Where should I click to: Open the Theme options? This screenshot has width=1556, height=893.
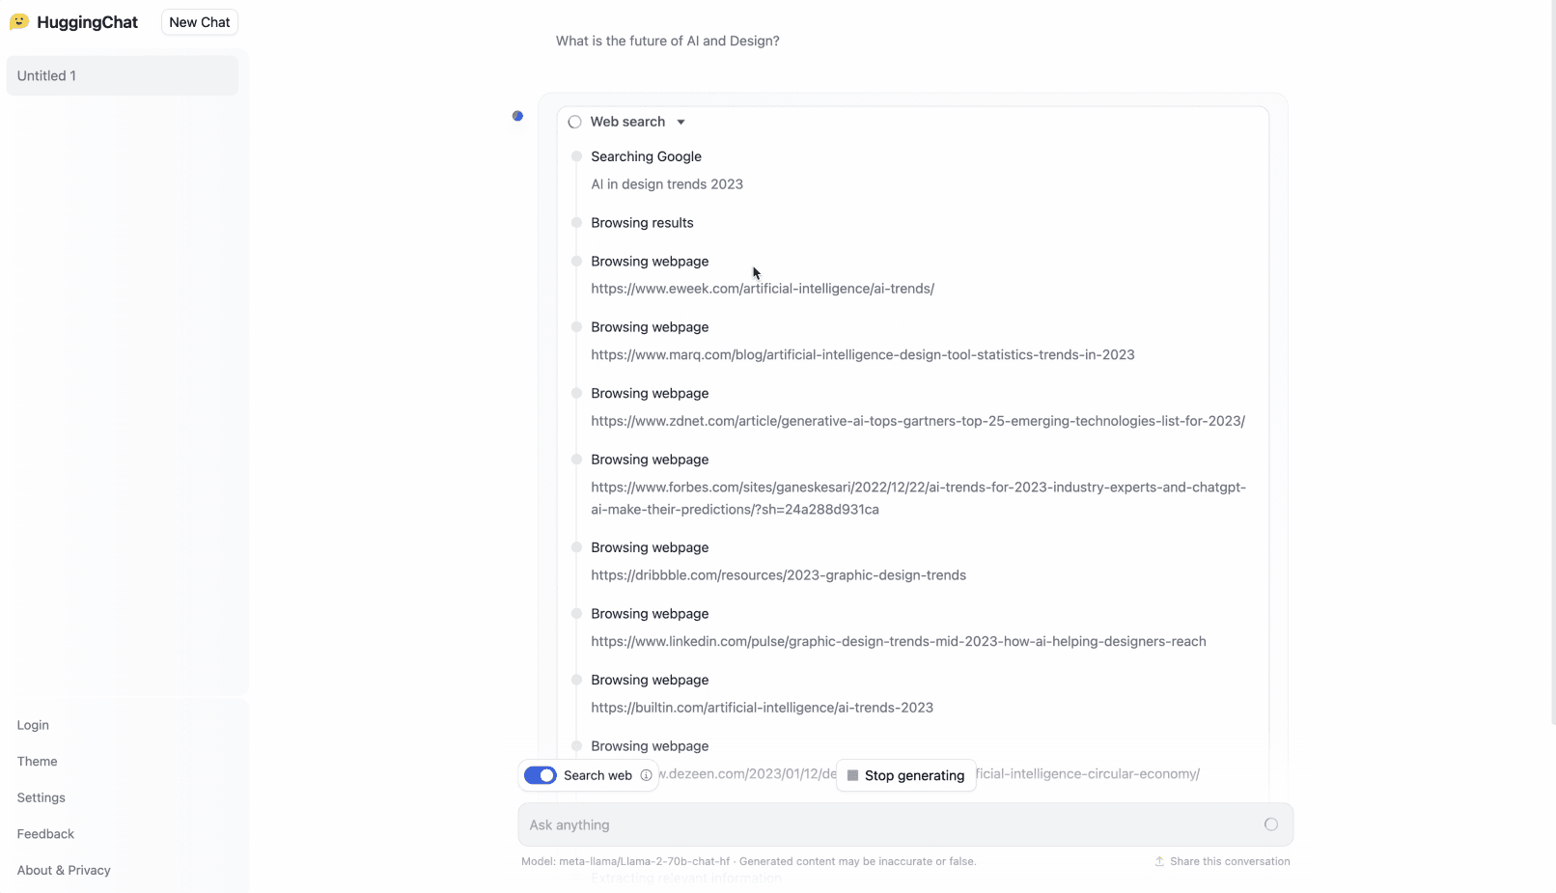37,761
